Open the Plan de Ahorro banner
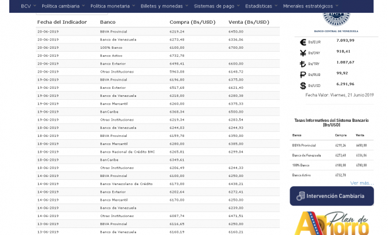Screen dimensions: 388x235 pyautogui.click(x=332, y=223)
